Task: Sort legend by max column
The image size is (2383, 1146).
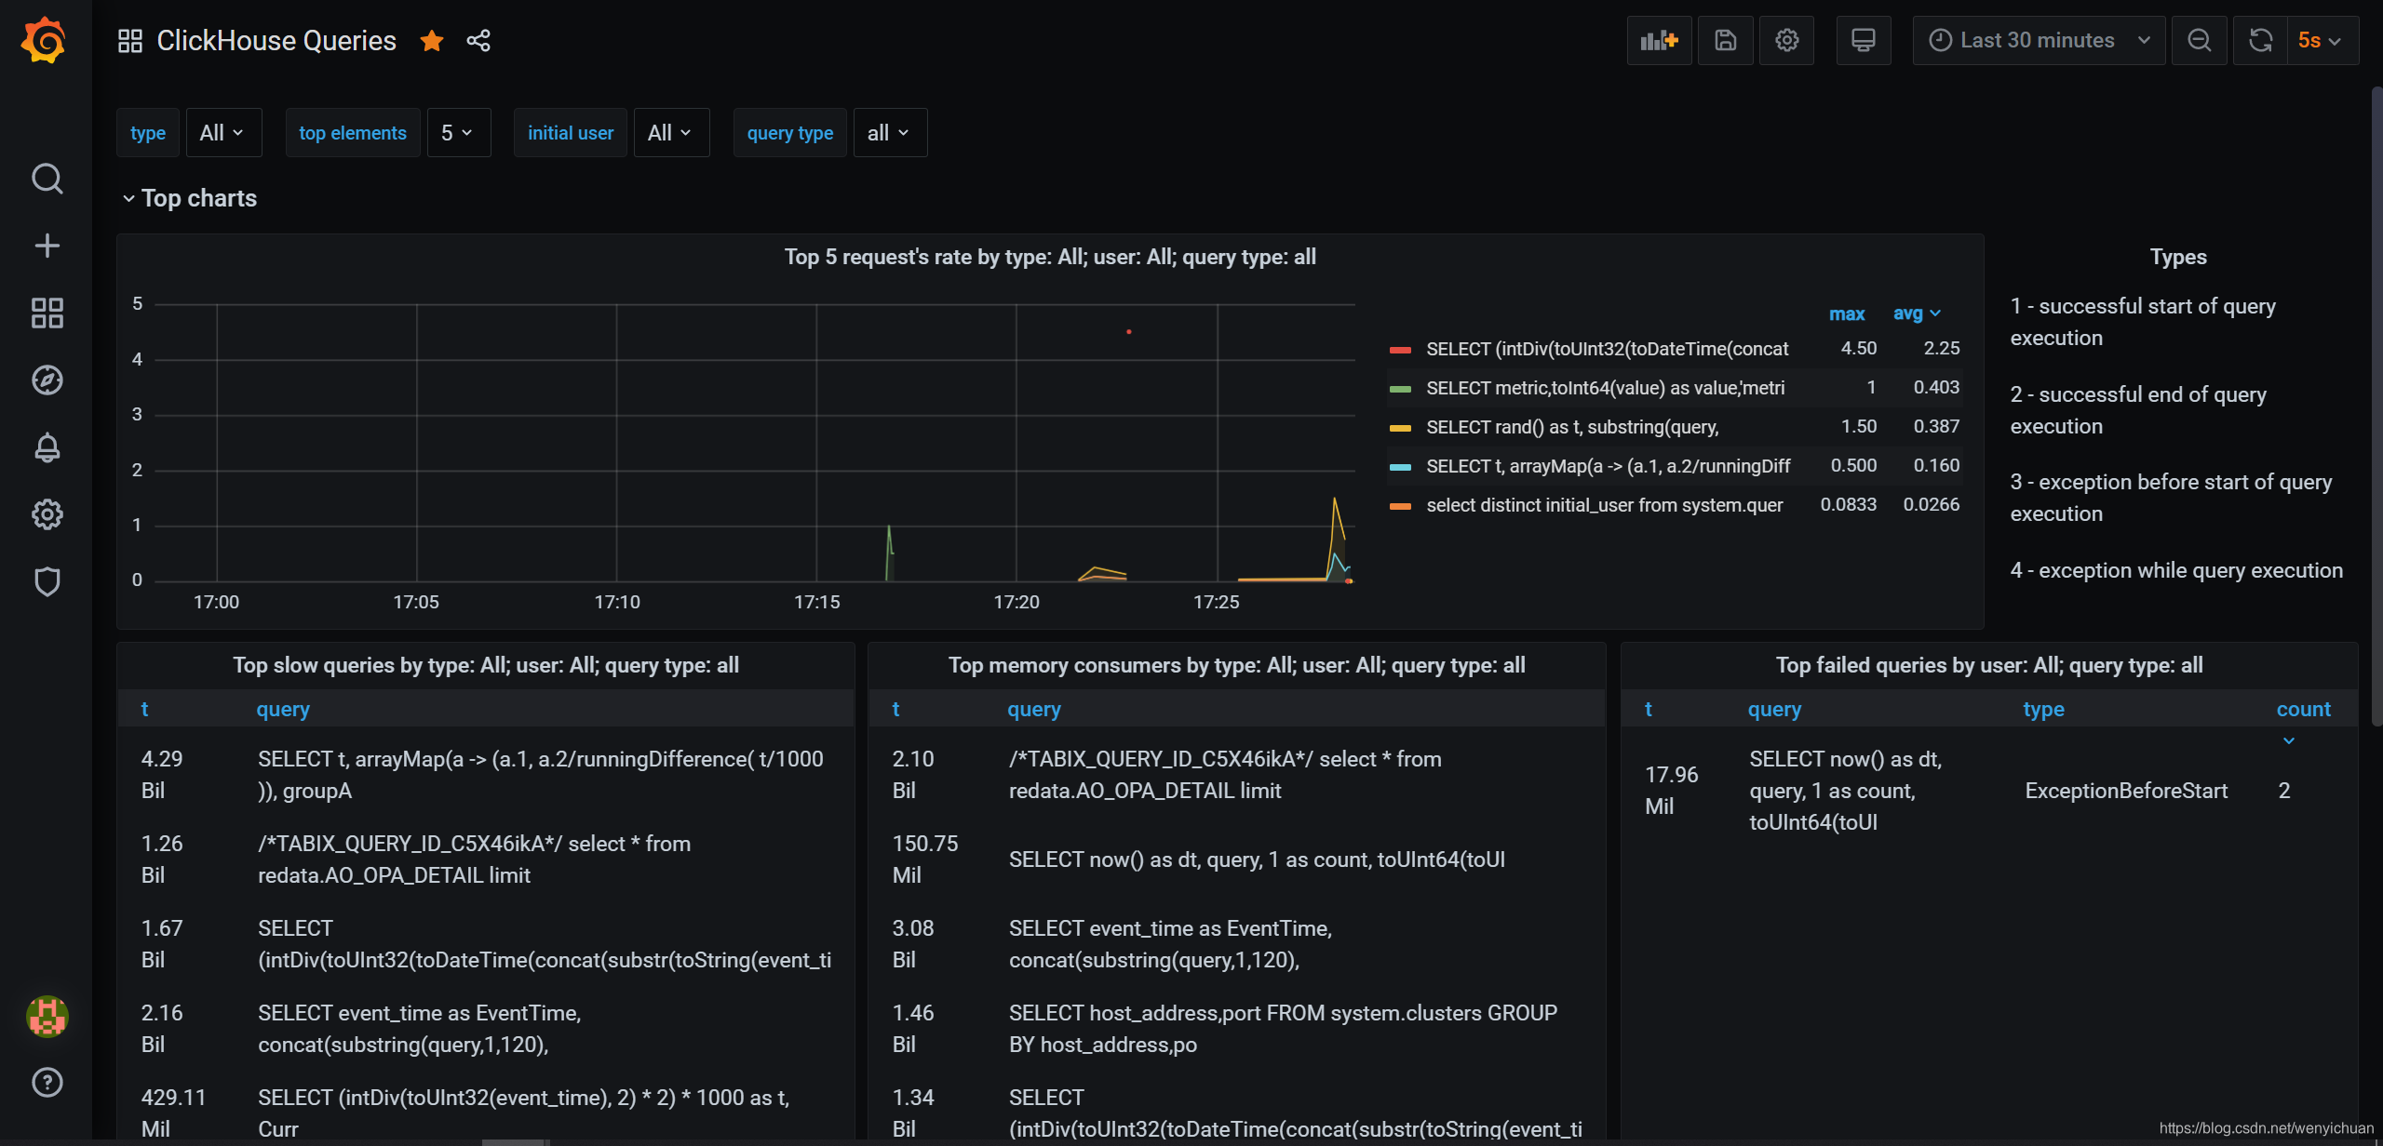Action: 1847,313
